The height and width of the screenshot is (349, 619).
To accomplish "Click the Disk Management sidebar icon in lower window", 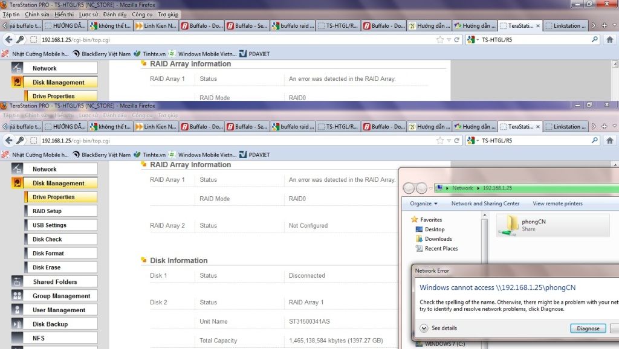I will (17, 183).
